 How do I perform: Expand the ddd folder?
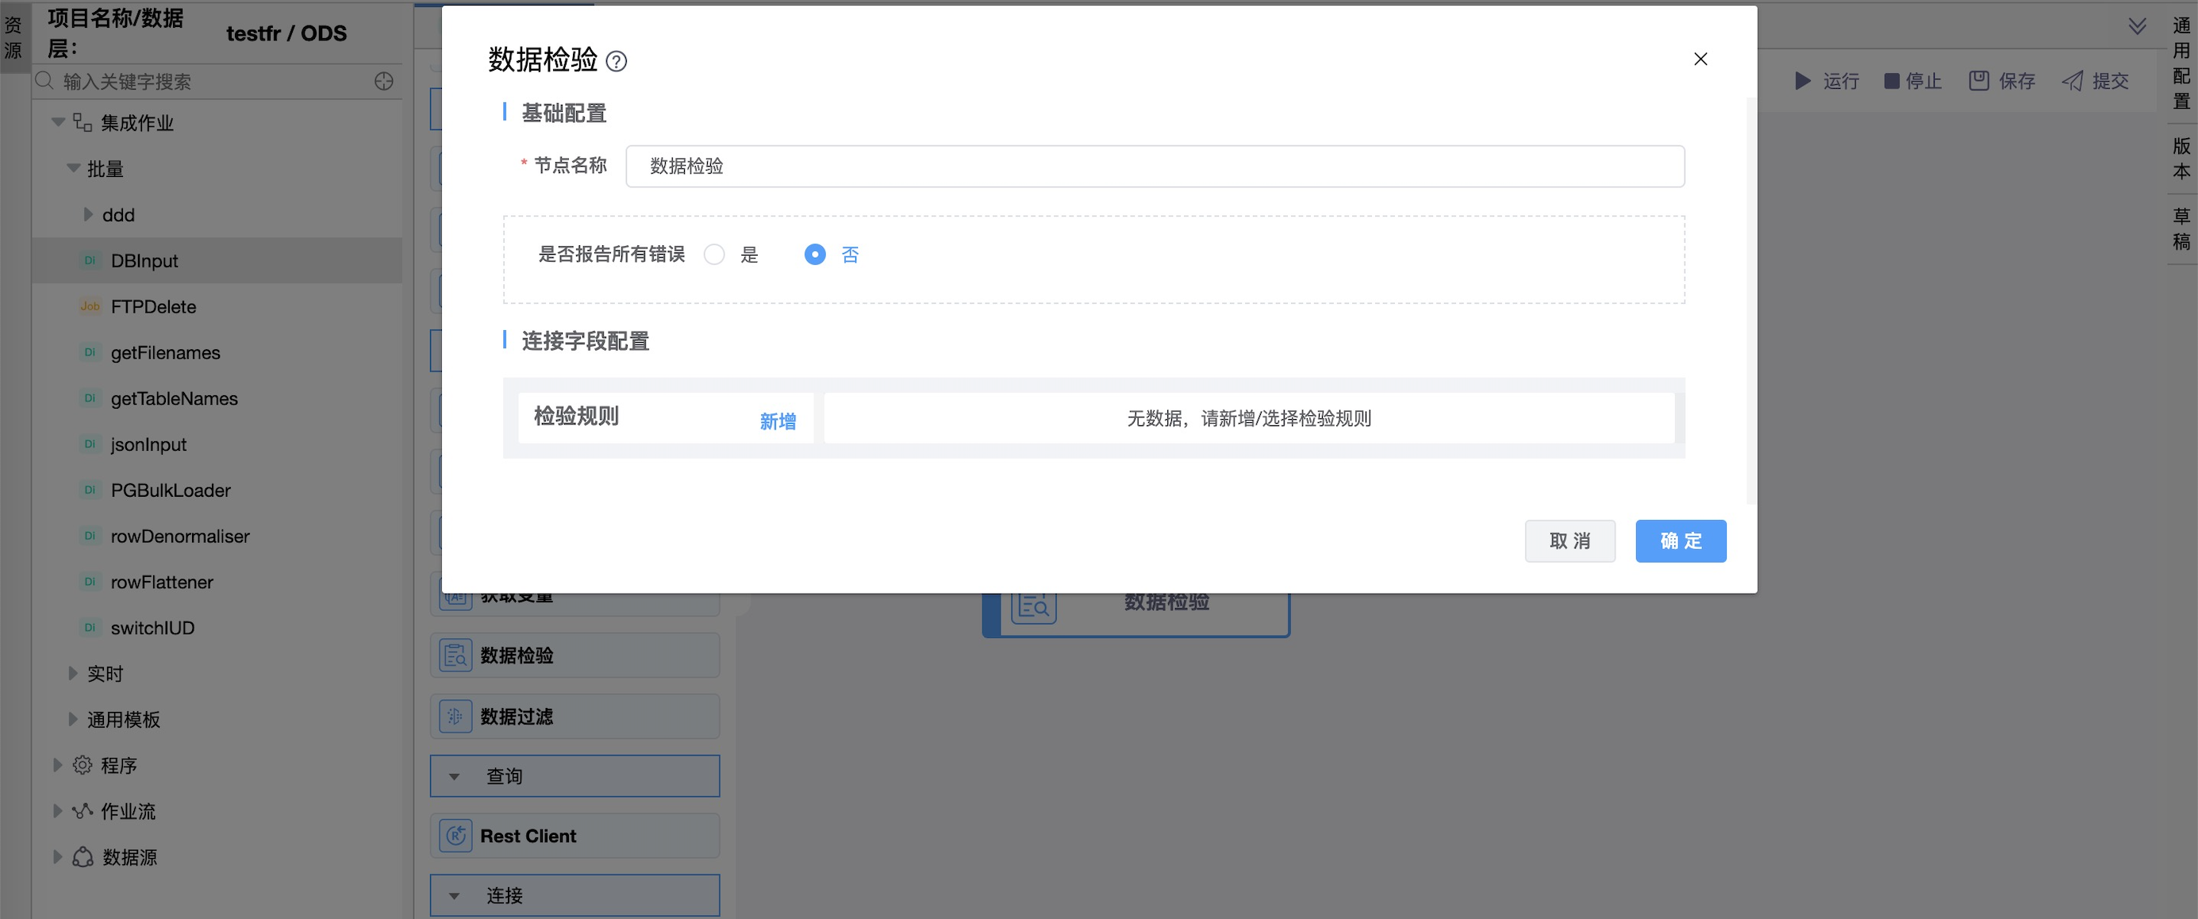click(x=88, y=215)
